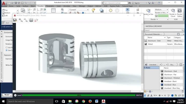Toggle the highlighted render environment icon in ribbon
Screen dimensions: 186x104
(128, 10)
